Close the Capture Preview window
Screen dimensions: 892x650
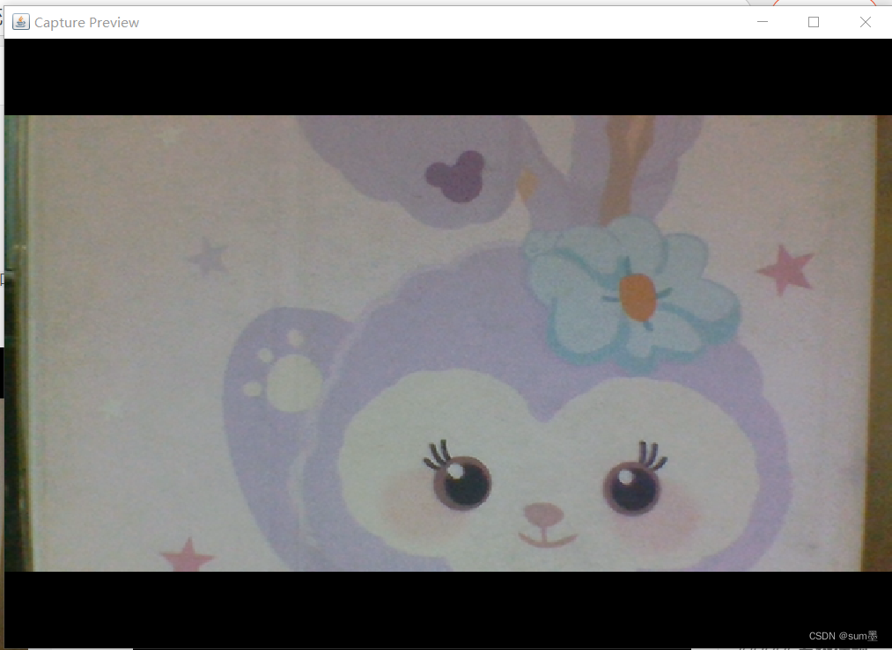pyautogui.click(x=866, y=22)
